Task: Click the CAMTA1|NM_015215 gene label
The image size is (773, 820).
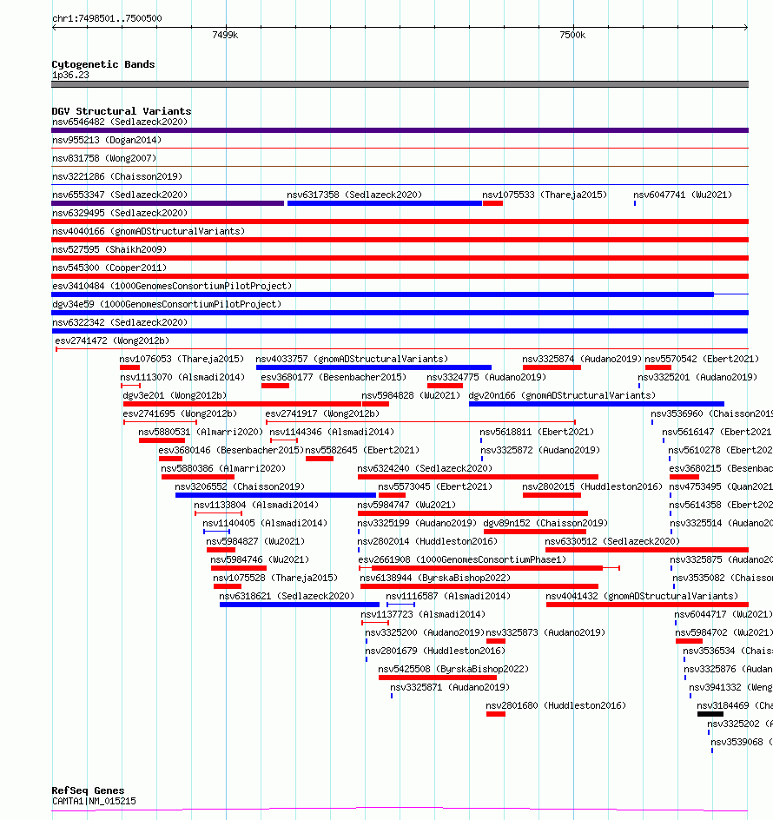Action: 94,801
